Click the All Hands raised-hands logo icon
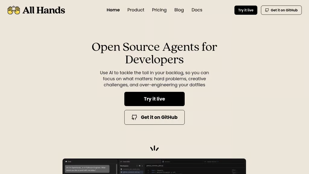 pyautogui.click(x=14, y=10)
